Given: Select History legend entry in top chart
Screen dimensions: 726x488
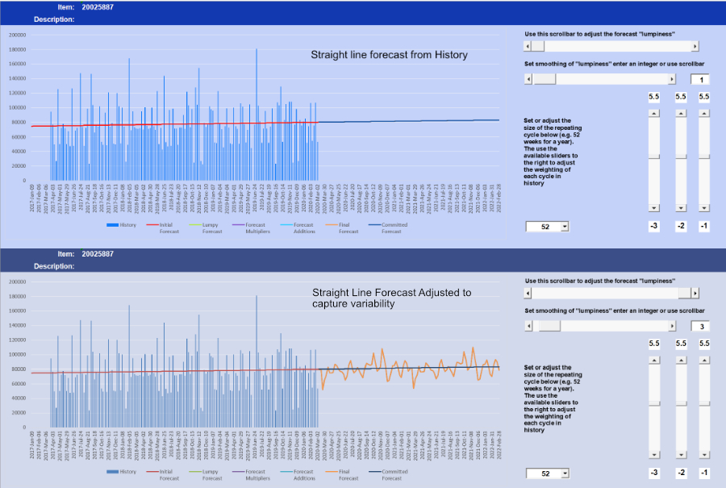Looking at the screenshot, I should (121, 225).
